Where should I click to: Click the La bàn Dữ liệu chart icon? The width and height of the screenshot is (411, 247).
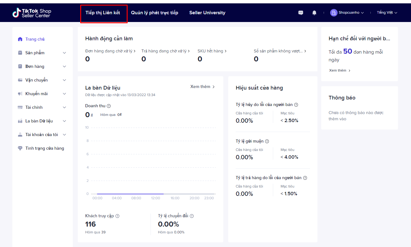point(20,121)
